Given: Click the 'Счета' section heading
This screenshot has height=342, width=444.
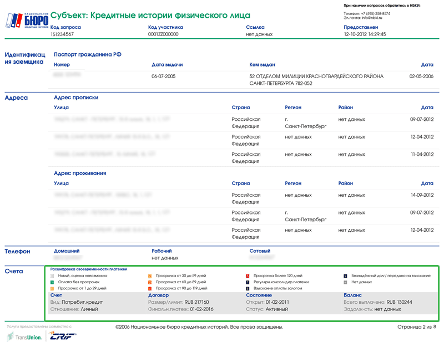Looking at the screenshot, I should [x=13, y=271].
